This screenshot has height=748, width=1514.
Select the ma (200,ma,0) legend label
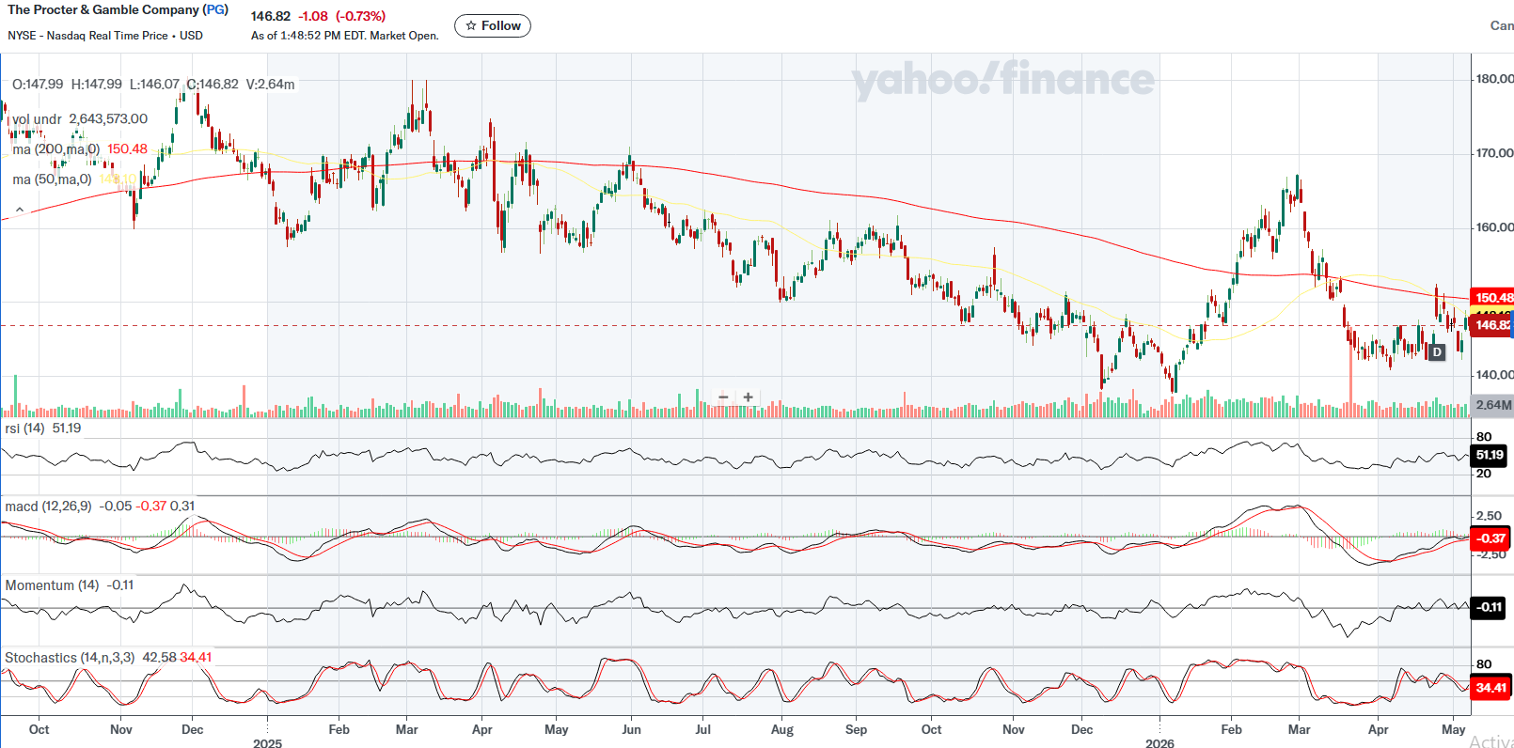tap(55, 149)
